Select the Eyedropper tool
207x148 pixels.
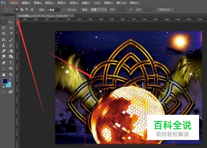tap(11, 33)
